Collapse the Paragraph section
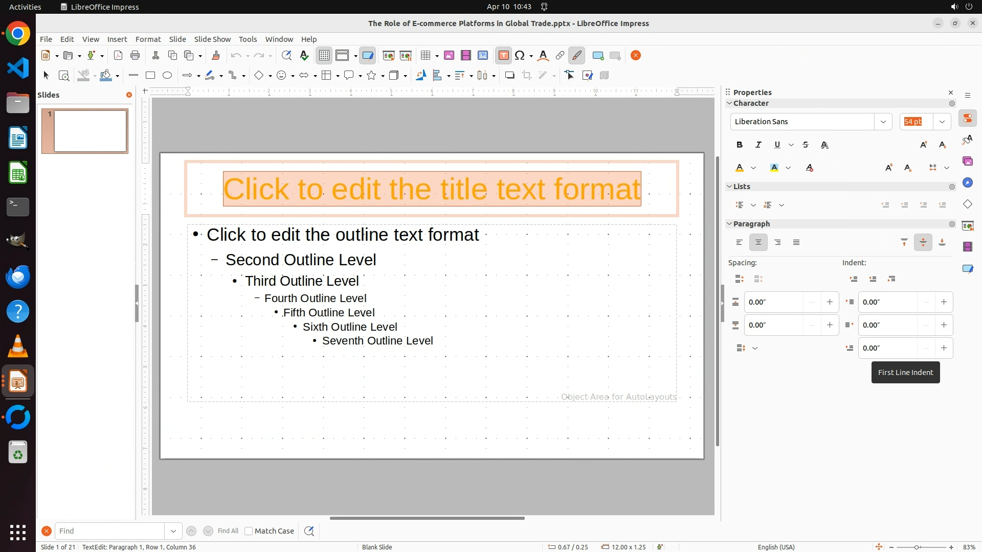This screenshot has width=982, height=552. tap(729, 224)
